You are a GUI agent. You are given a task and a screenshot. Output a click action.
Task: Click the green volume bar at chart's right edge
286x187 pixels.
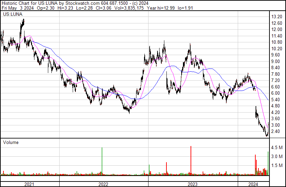tap(268, 164)
